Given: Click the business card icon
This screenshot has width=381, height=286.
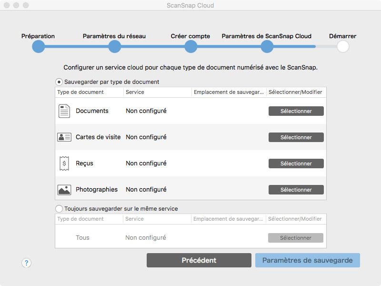Looking at the screenshot, I should pos(64,137).
